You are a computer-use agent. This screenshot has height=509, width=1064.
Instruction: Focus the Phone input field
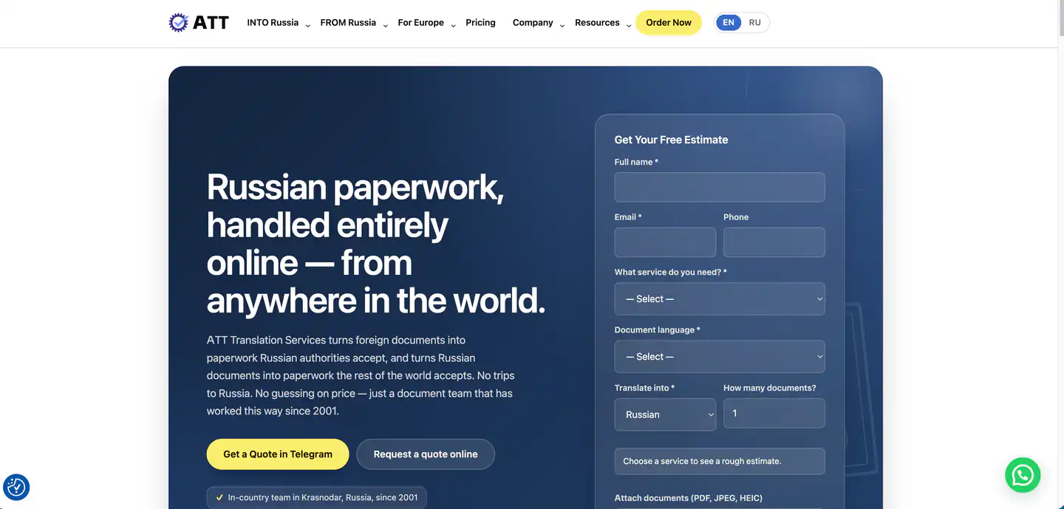(x=774, y=242)
